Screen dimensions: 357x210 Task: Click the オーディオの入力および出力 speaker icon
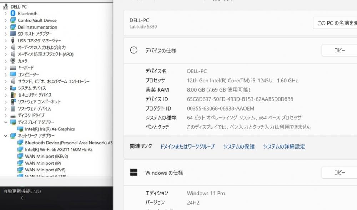tap(13, 47)
